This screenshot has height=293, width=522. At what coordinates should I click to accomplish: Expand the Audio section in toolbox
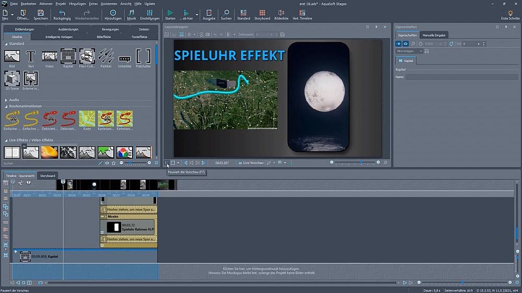14,100
